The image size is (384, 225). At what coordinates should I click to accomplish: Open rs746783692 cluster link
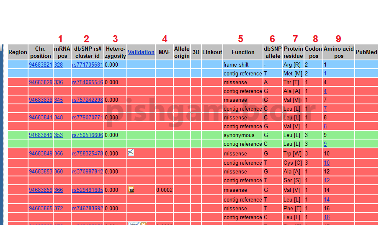pos(87,209)
